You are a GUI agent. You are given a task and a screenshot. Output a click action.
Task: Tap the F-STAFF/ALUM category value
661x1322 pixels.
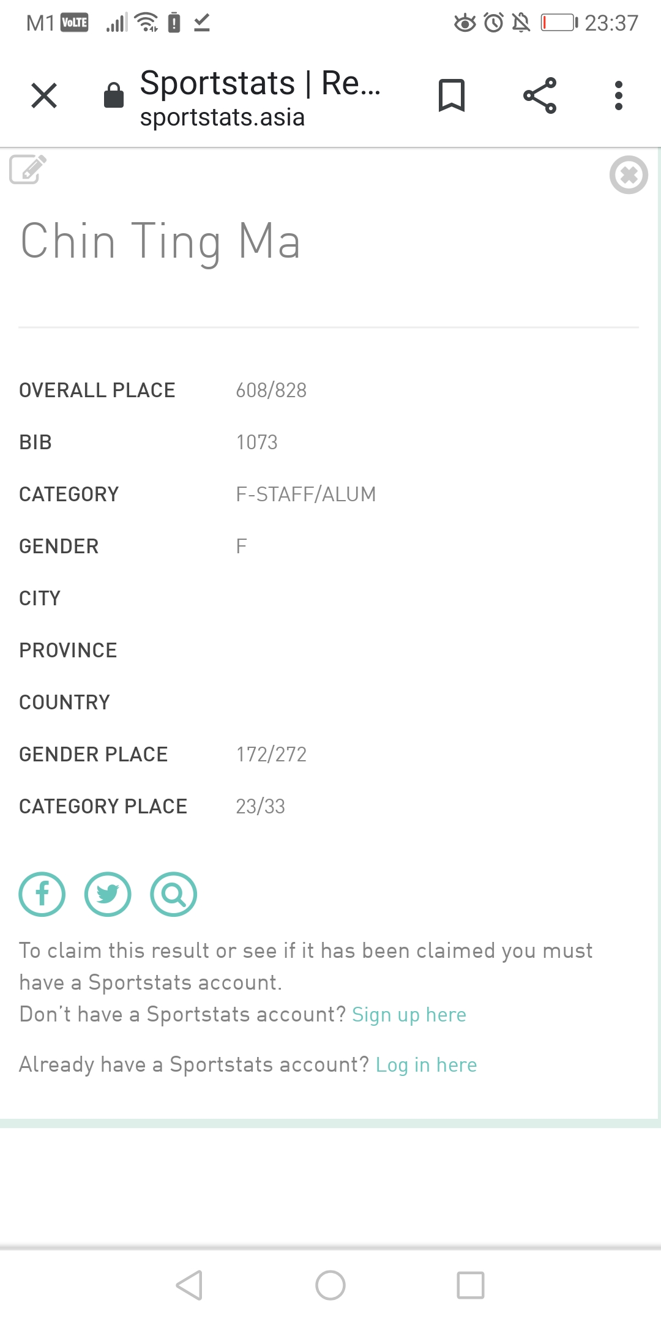coord(306,495)
